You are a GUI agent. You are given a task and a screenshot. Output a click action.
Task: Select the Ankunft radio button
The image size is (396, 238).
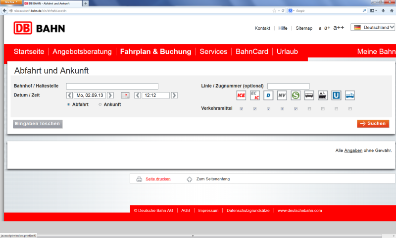point(100,104)
